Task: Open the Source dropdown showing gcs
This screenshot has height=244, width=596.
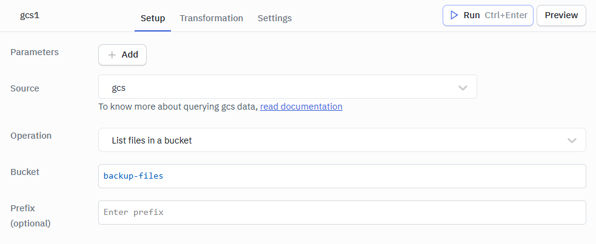Action: [287, 88]
